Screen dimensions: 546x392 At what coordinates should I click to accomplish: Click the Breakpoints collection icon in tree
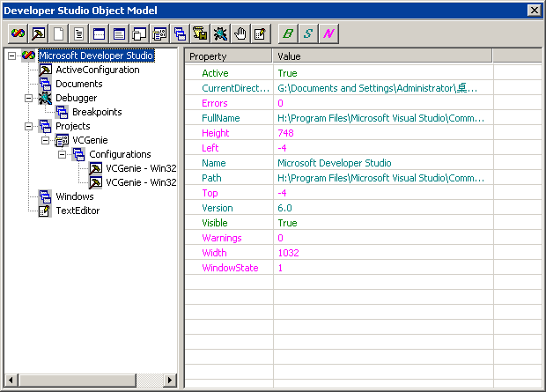pos(62,112)
